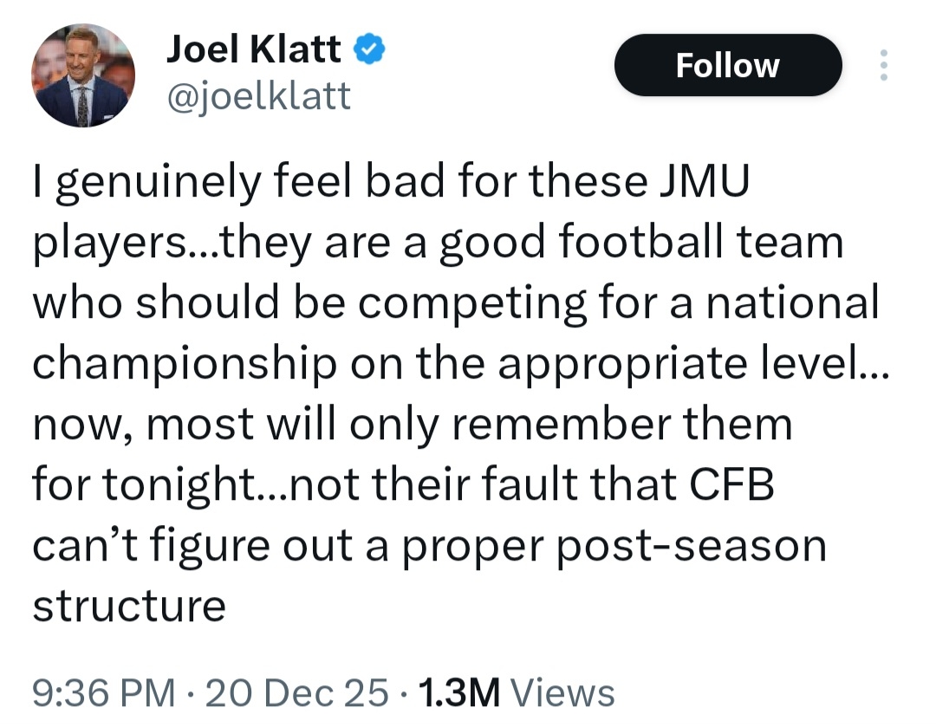Click the @joelklatt handle
This screenshot has height=727, width=936.
click(257, 95)
